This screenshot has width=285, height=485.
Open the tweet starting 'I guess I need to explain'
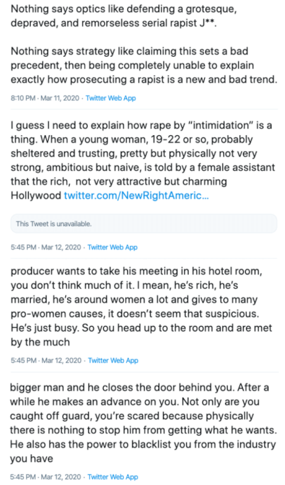coord(143,160)
